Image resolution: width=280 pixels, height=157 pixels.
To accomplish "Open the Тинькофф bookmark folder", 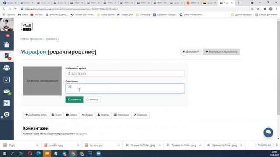I will pyautogui.click(x=143, y=14).
